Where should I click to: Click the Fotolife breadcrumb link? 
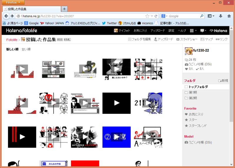[x=12, y=40]
